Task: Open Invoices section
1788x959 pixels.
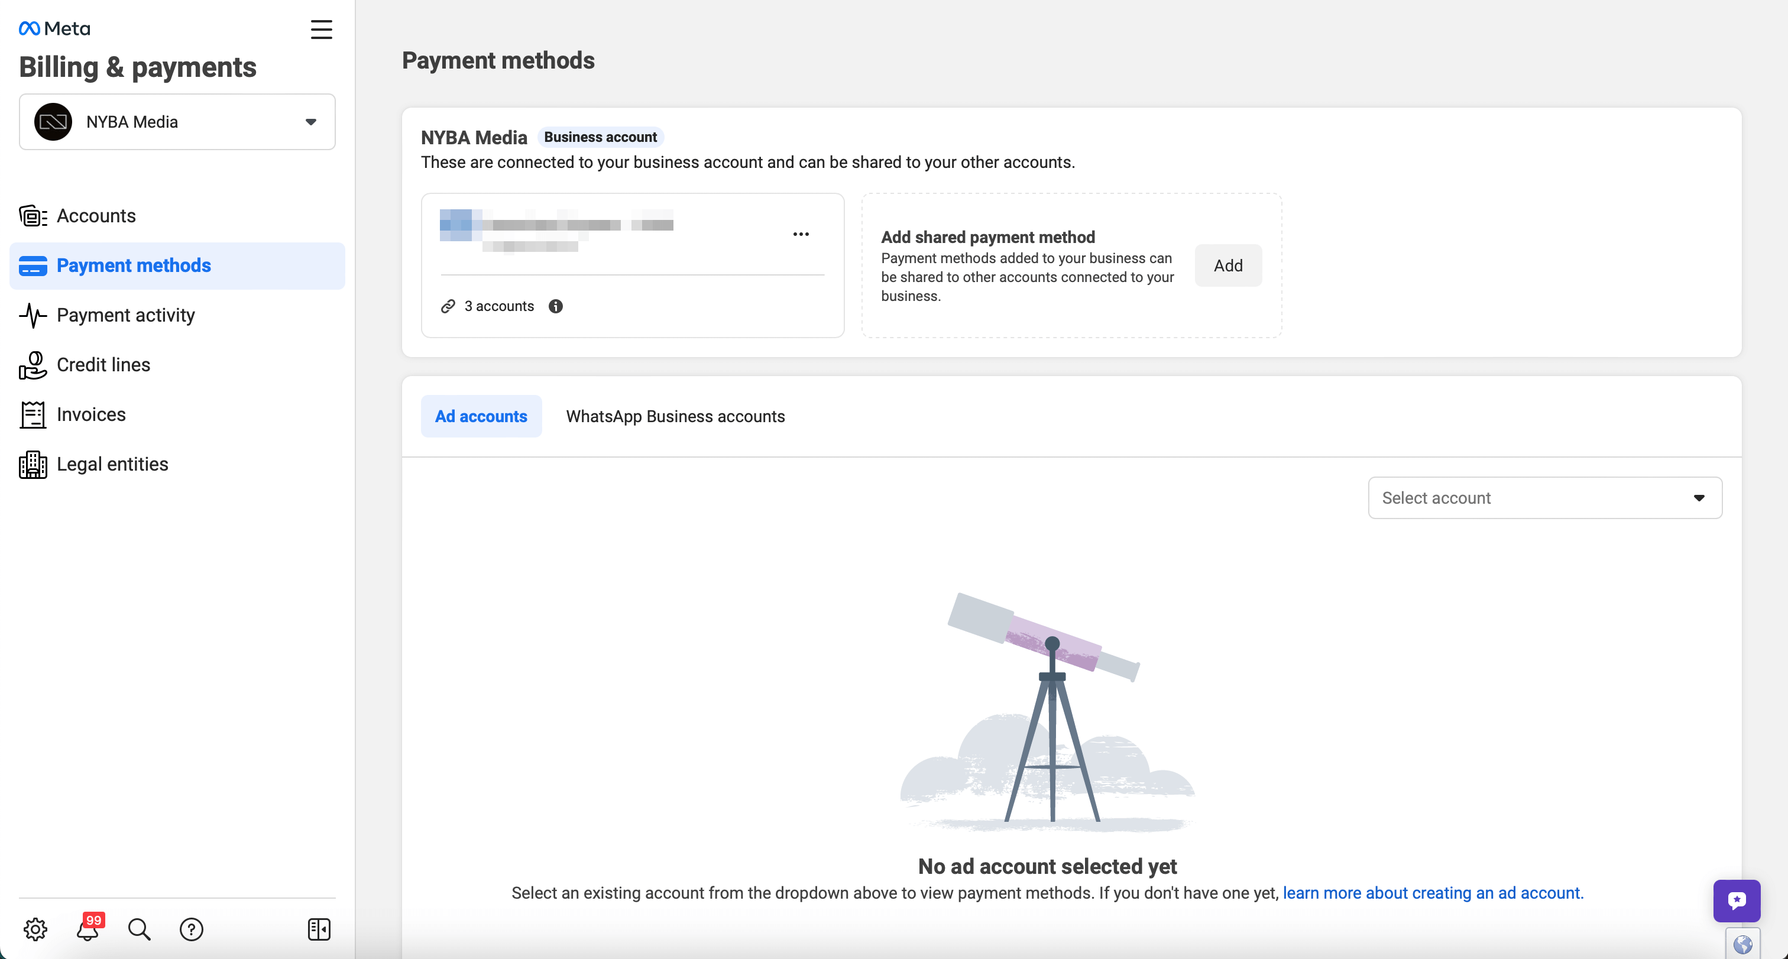Action: pos(177,415)
